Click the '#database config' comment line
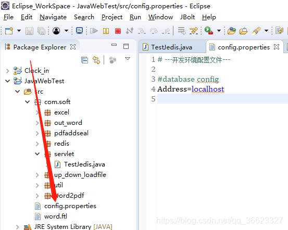 click(x=188, y=79)
